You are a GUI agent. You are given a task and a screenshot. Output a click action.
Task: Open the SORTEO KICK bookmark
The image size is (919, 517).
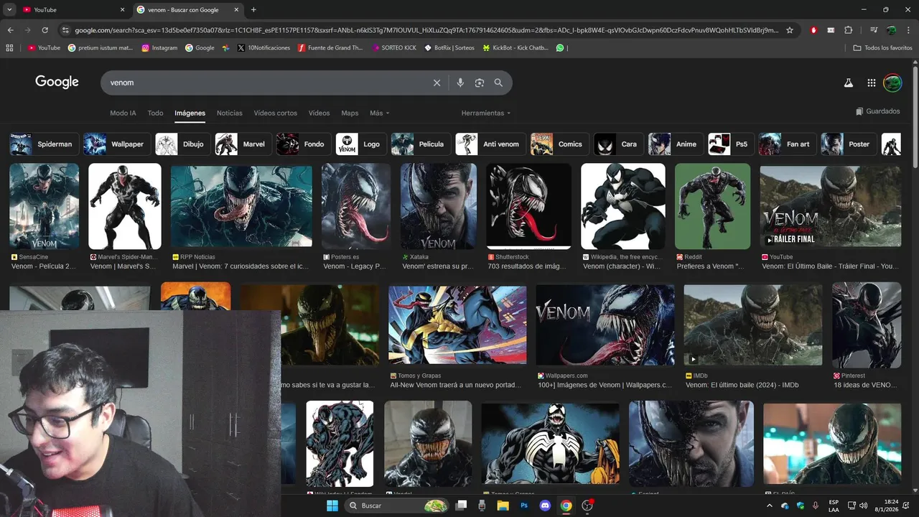393,47
